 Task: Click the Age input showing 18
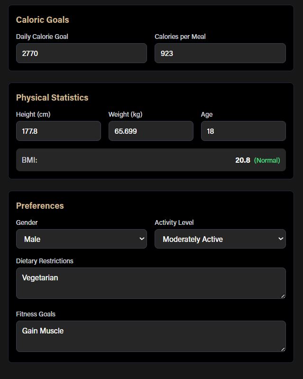click(243, 131)
